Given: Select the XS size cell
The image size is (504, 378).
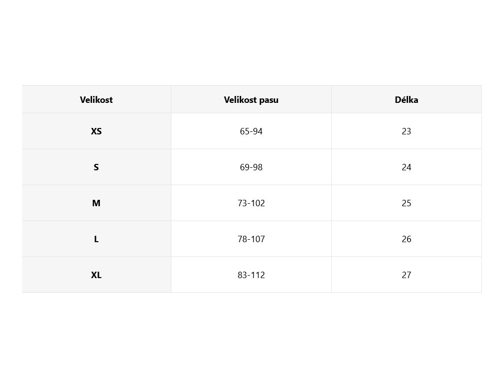Looking at the screenshot, I should 96,131.
